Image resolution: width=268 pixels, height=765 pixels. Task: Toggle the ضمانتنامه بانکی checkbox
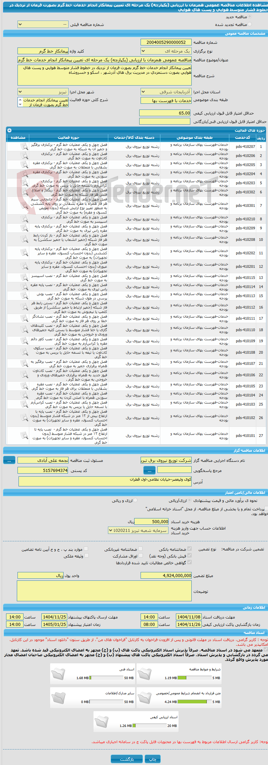(189, 549)
